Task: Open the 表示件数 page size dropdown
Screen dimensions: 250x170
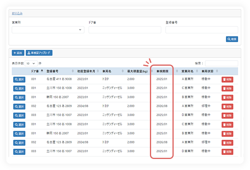Action: [31, 63]
